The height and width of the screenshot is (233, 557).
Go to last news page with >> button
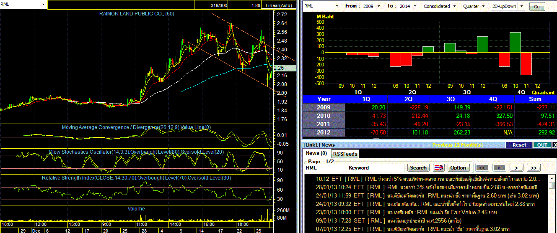click(533, 168)
